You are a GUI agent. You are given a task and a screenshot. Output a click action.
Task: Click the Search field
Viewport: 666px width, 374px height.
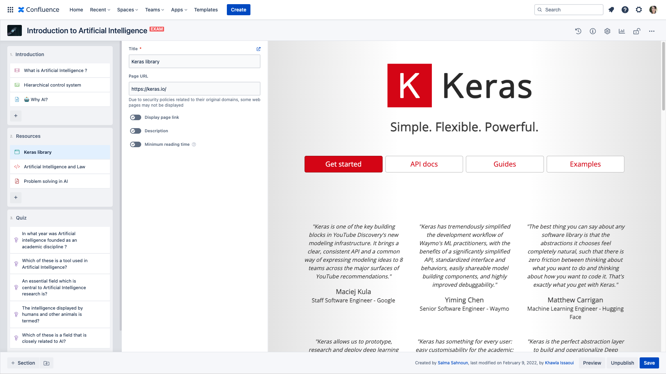pyautogui.click(x=569, y=10)
